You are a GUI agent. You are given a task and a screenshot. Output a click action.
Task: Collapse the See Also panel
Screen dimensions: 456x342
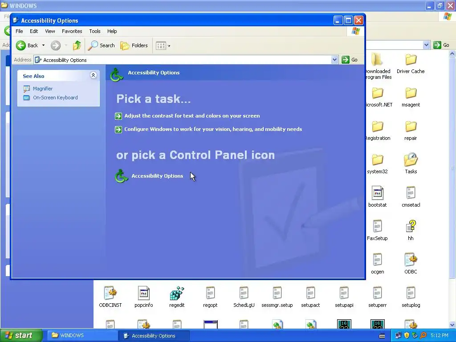[93, 75]
